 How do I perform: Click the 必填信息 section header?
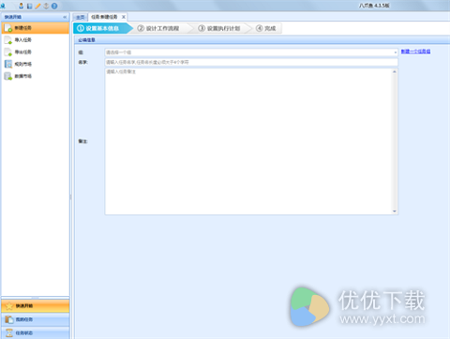click(262, 40)
